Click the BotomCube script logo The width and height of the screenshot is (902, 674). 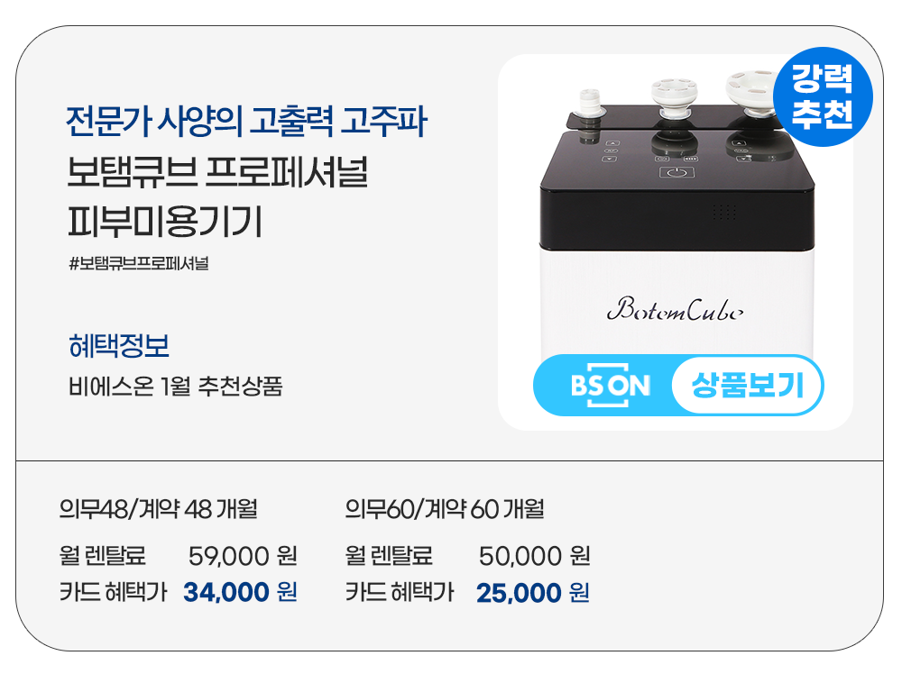pos(676,311)
